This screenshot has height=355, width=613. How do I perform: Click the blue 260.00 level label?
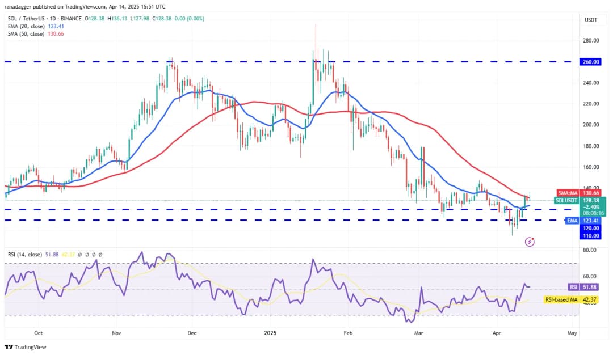[591, 62]
